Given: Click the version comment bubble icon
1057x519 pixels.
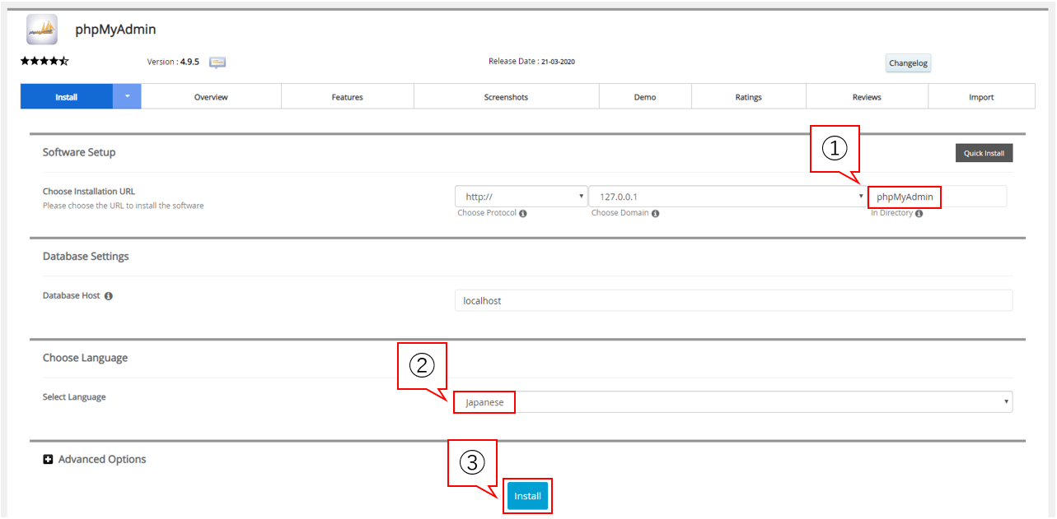Looking at the screenshot, I should click(217, 63).
